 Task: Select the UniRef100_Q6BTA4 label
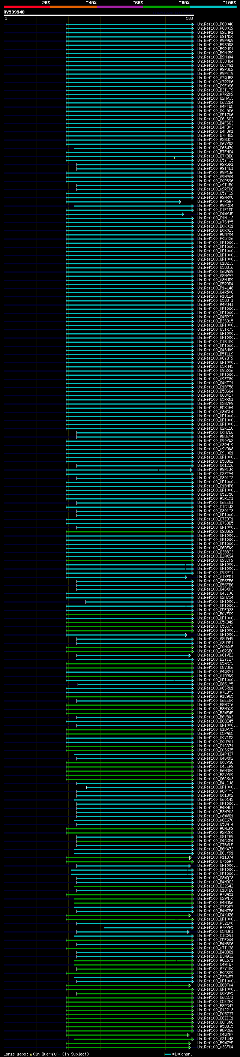pyautogui.click(x=215, y=985)
